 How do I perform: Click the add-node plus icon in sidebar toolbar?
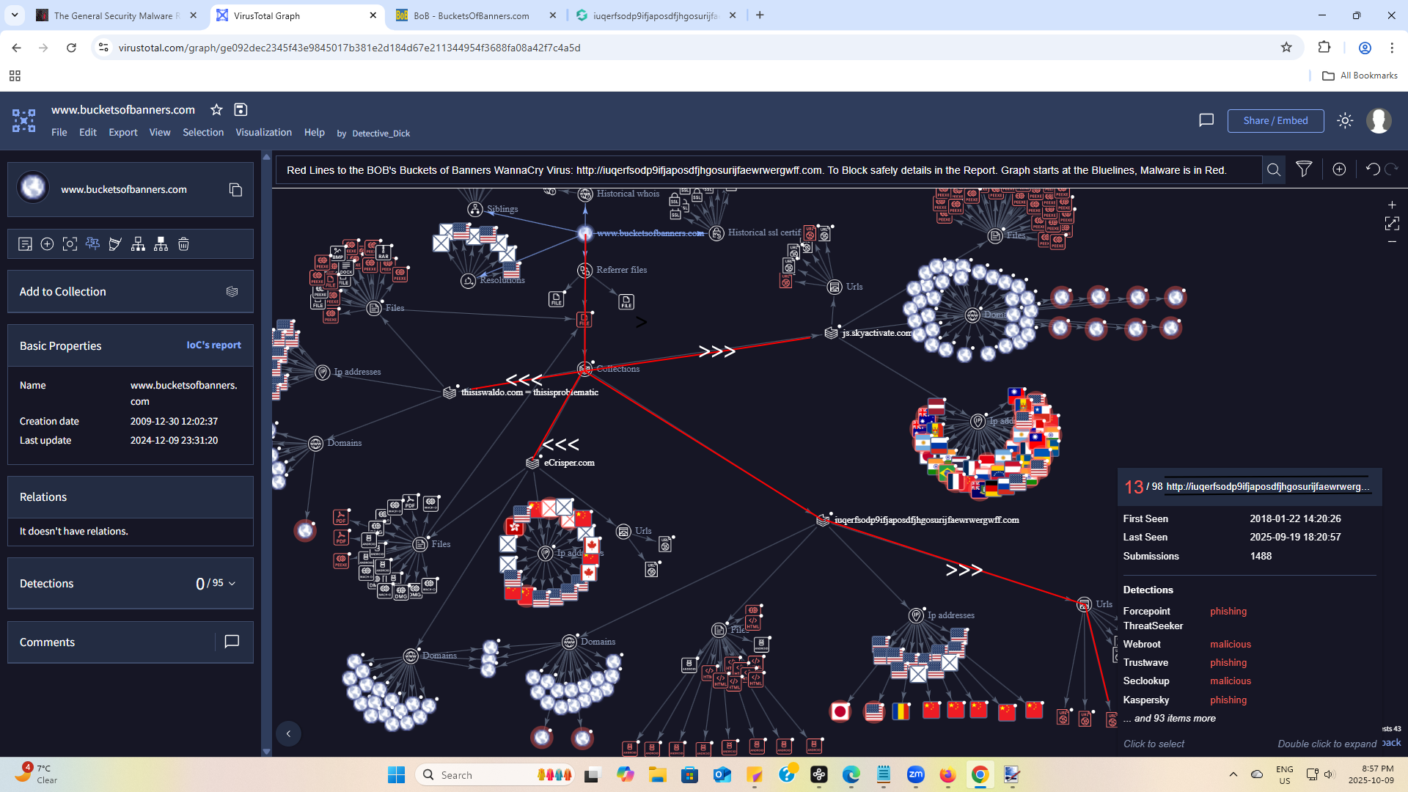pos(47,244)
